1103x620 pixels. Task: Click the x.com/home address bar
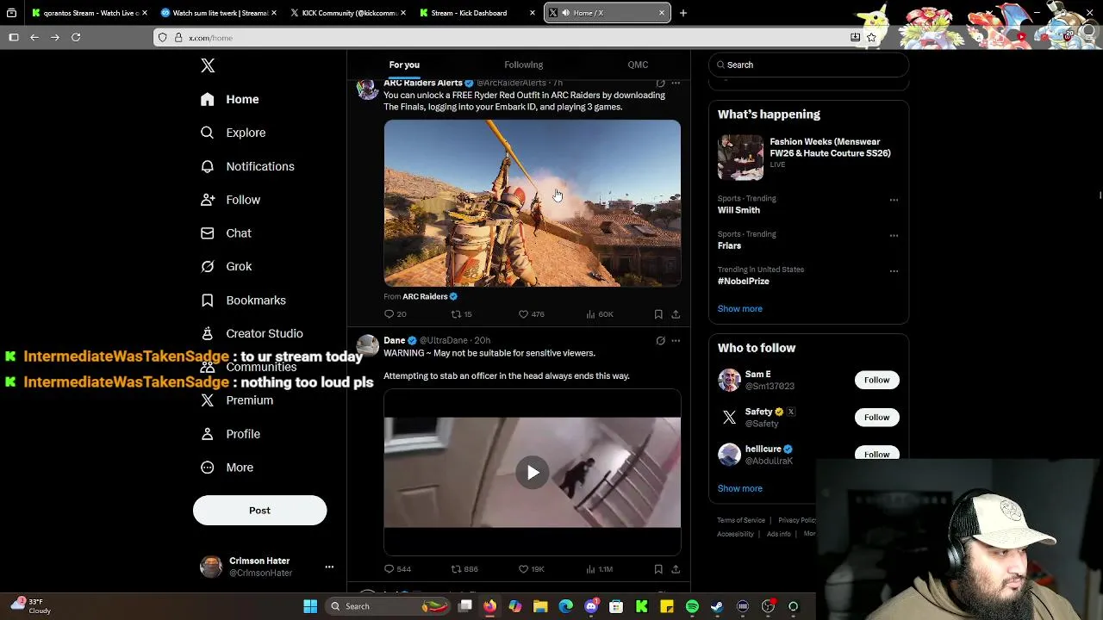coord(515,38)
